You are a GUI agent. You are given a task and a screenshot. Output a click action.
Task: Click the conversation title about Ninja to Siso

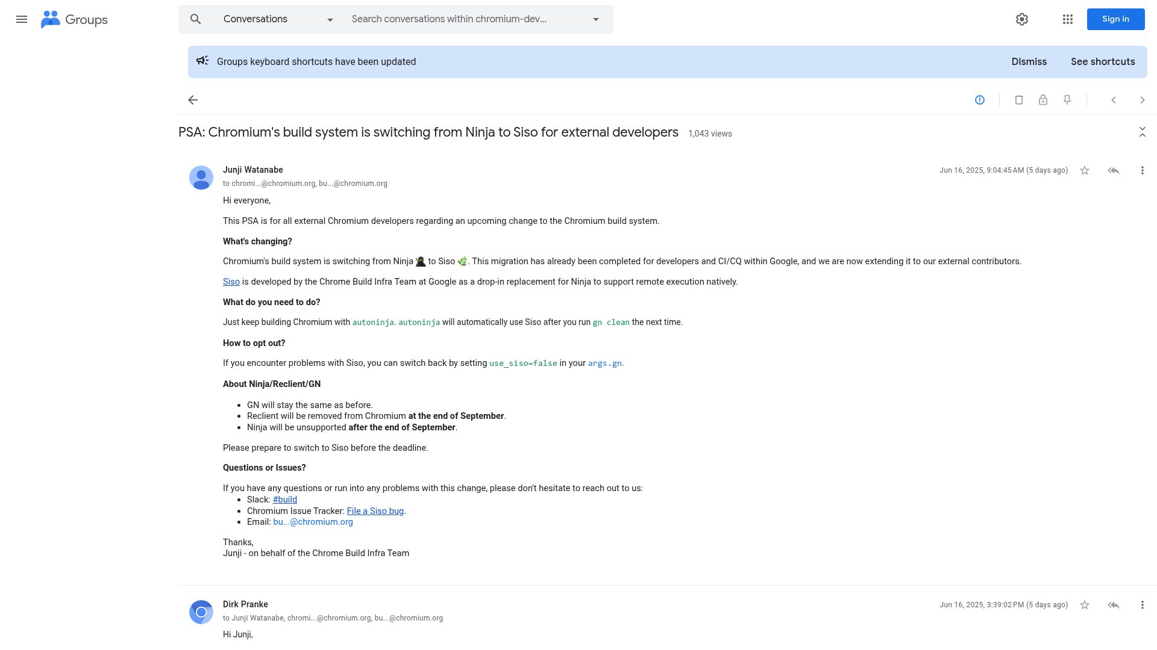pyautogui.click(x=428, y=132)
